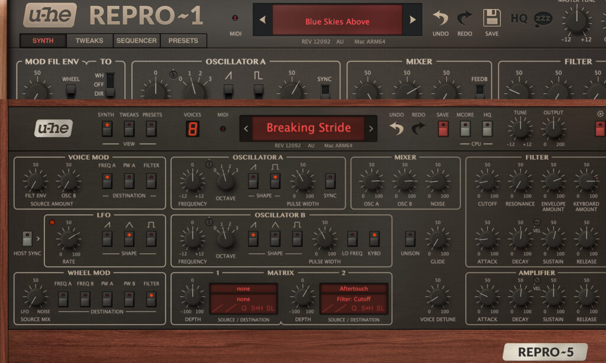
Task: Open the Repro-5 gear settings icon
Action: [x=600, y=114]
